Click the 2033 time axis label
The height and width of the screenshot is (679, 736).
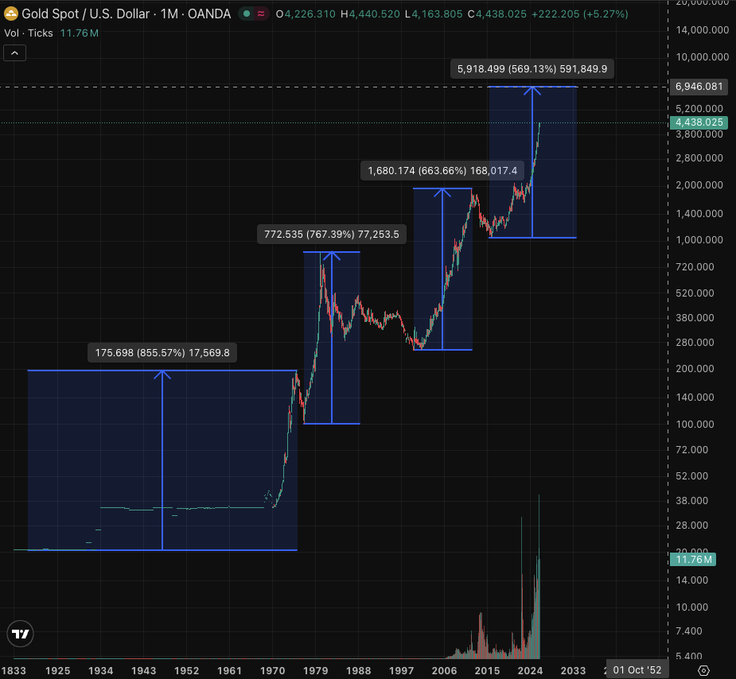pos(573,671)
